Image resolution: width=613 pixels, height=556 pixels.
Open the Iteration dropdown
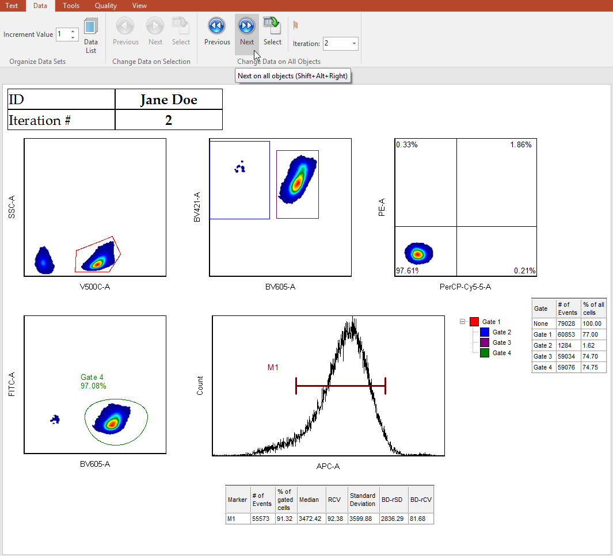pos(353,44)
